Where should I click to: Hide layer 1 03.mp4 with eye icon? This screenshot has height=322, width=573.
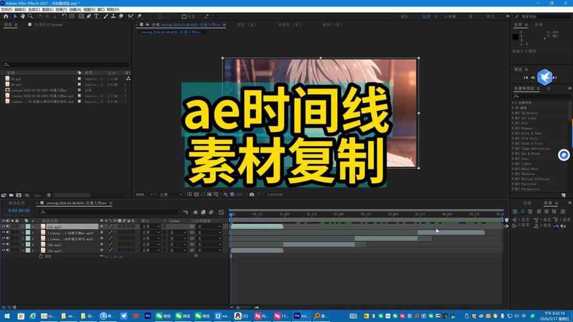click(x=4, y=227)
